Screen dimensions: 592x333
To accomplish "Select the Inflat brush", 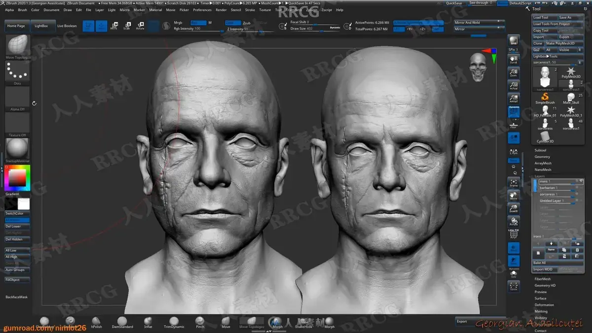I will click(x=148, y=322).
